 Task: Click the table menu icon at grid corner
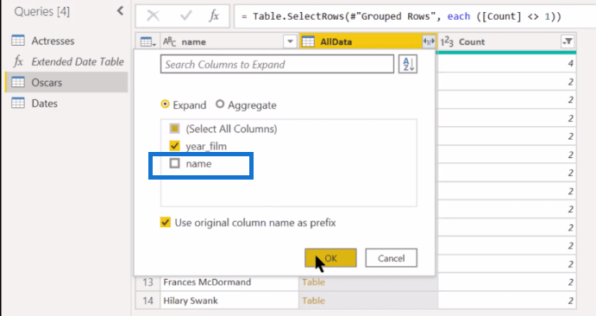147,41
